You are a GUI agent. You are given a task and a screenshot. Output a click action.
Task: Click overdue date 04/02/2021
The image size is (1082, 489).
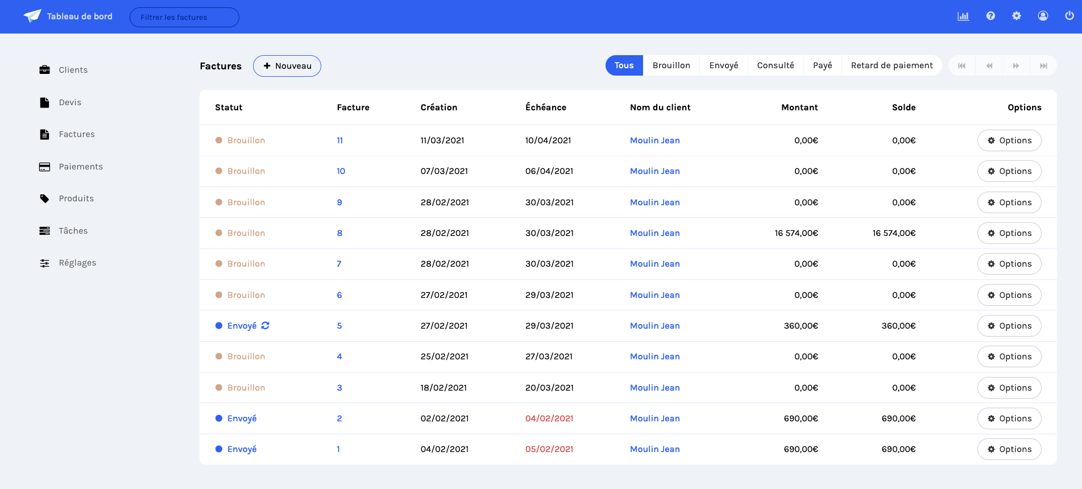pyautogui.click(x=549, y=418)
